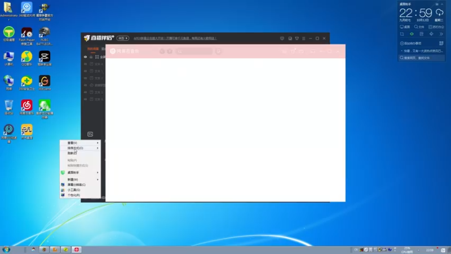This screenshot has width=451, height=254.
Task: Open the Flash Player repair tool shortcut
Action: click(26, 36)
